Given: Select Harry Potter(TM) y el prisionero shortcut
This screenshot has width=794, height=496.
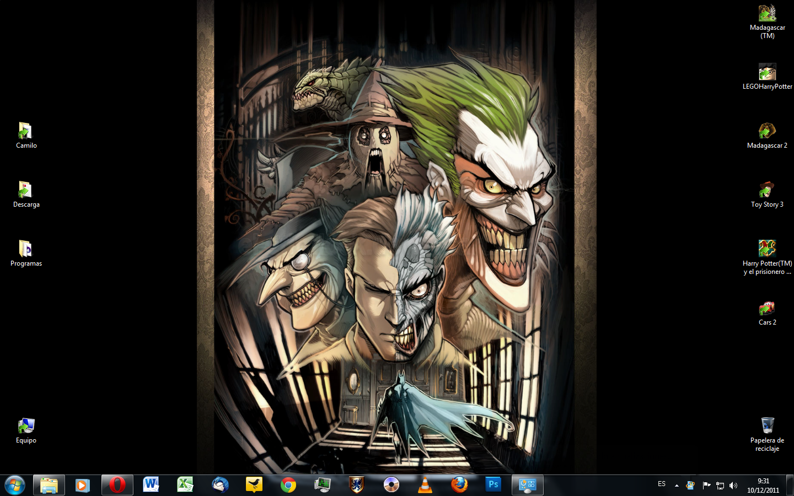Looking at the screenshot, I should (x=767, y=257).
